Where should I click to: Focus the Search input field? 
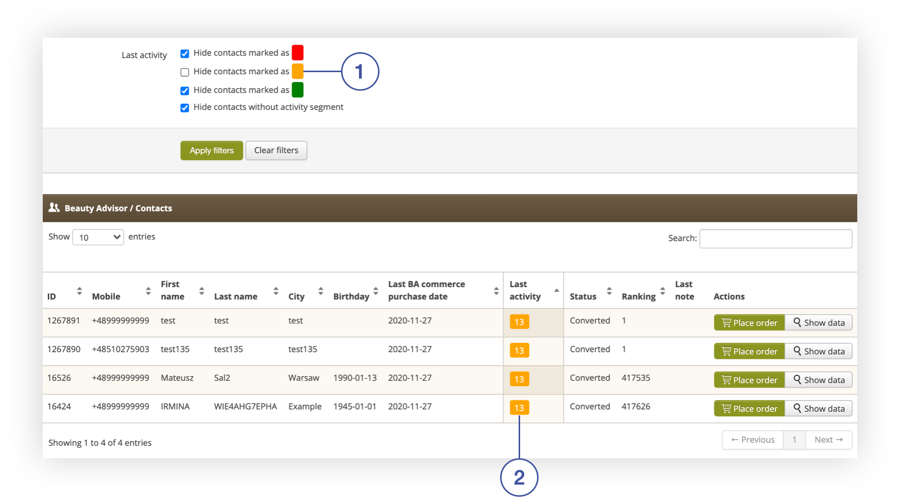click(x=775, y=238)
